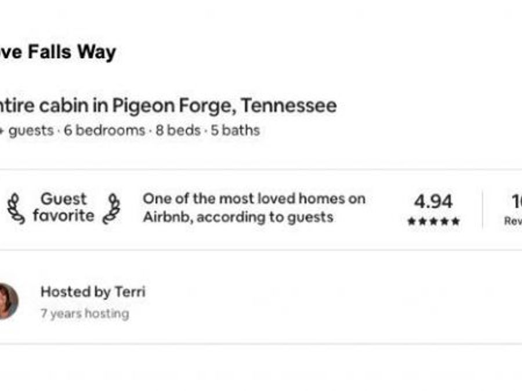Click the 5 baths detail
Screen dimensions: 522x391
click(x=235, y=130)
